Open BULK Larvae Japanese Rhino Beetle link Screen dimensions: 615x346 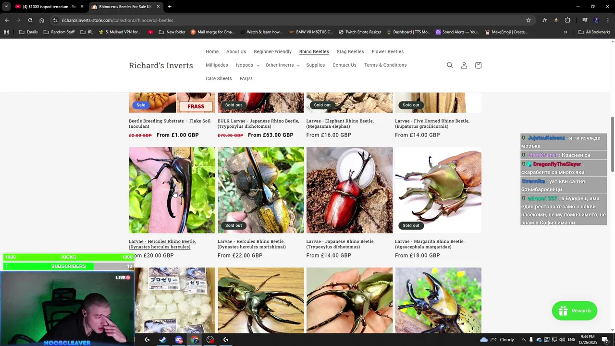tap(258, 124)
